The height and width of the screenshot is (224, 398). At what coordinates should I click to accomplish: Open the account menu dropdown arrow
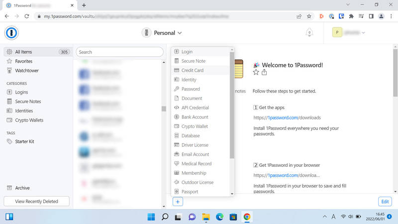pos(363,32)
